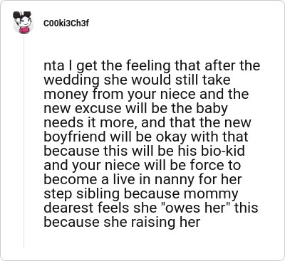Viewport: 285px width, 261px height.
Task: Click the Mickey ears on the avatar
Action: coord(22,15)
